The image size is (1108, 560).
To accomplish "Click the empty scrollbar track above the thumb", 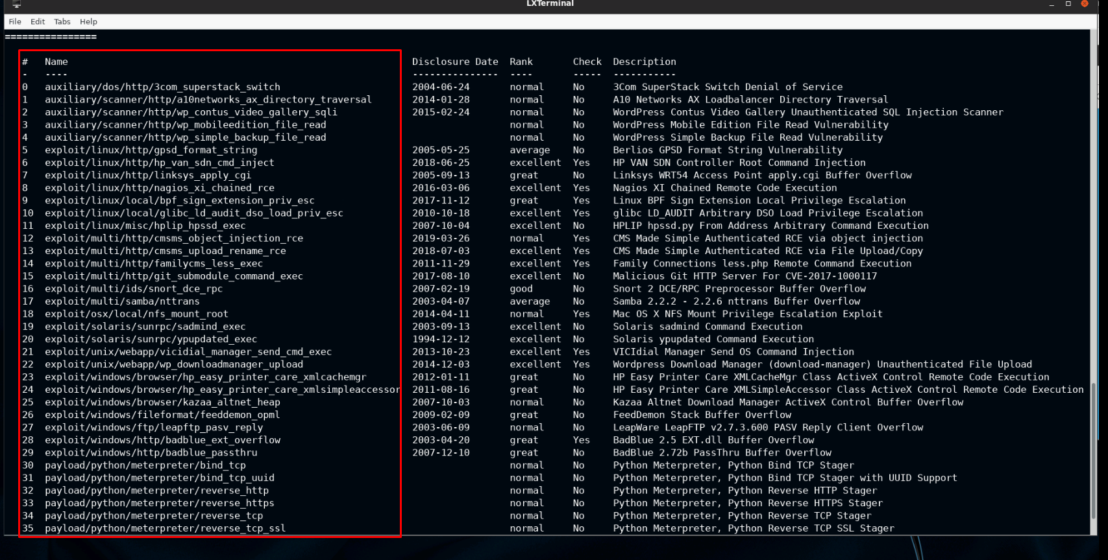I will 1095,194.
